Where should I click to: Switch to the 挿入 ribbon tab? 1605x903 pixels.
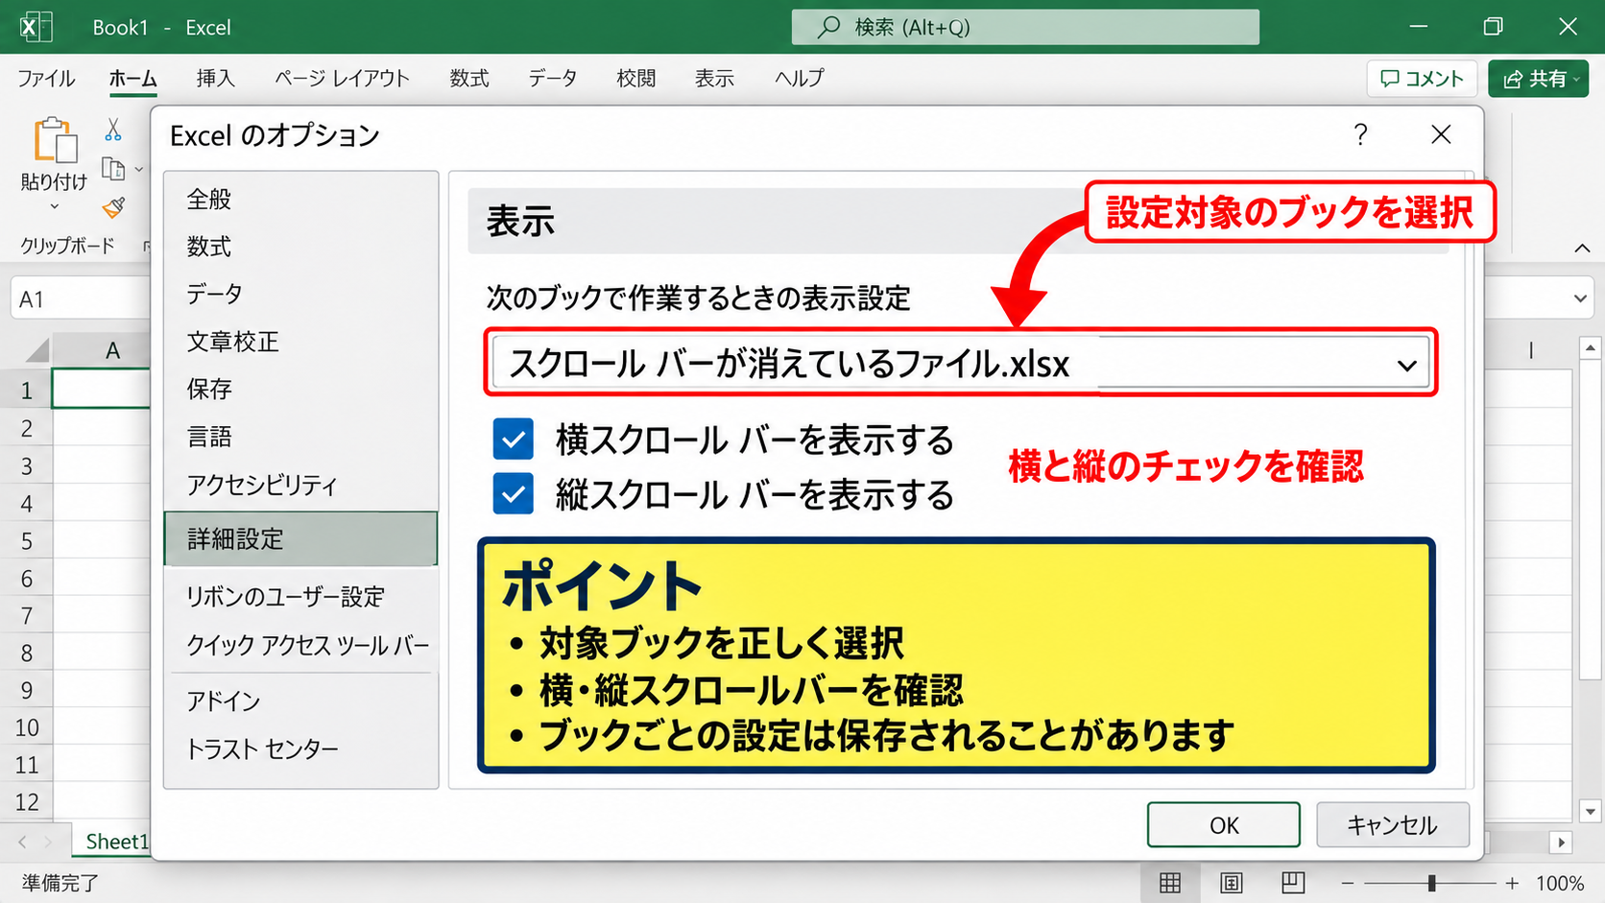point(215,79)
